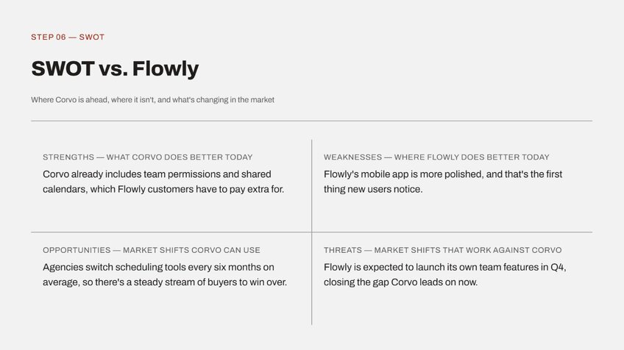The height and width of the screenshot is (350, 624).
Task: Select the Flowly Q4 team features paragraph
Action: point(445,275)
